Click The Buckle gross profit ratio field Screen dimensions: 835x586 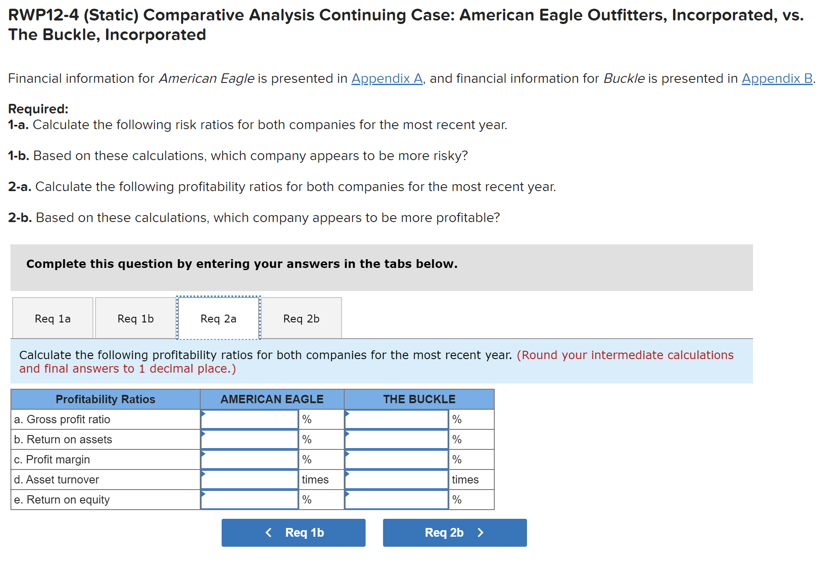pyautogui.click(x=396, y=419)
